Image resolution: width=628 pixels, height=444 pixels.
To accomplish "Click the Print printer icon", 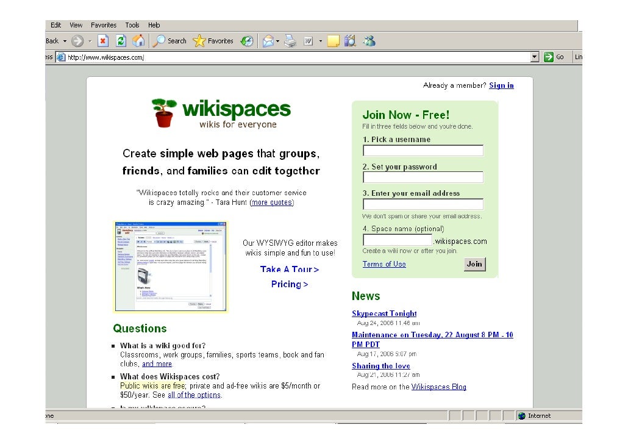I will click(x=290, y=41).
